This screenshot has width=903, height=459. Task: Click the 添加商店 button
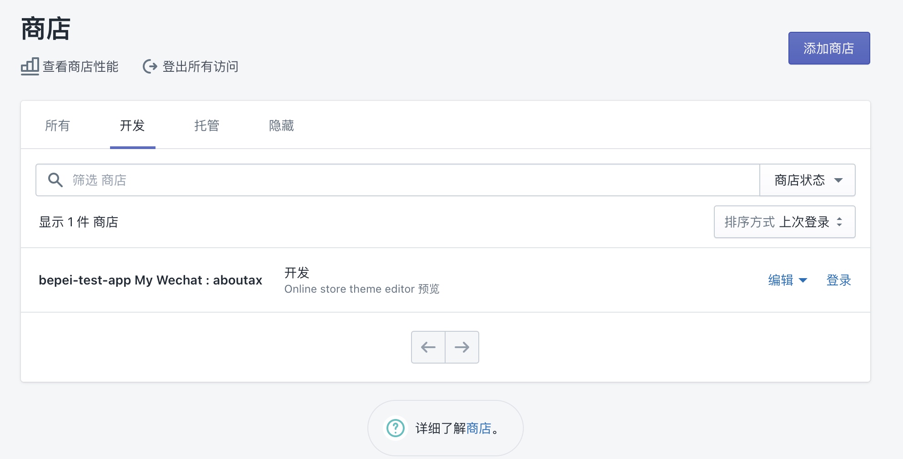(829, 48)
